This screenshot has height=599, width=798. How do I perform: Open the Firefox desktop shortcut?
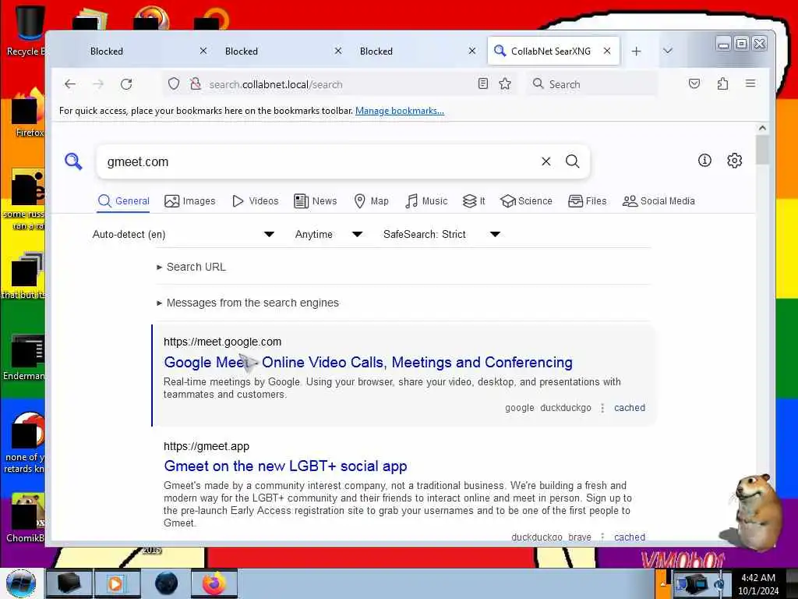pyautogui.click(x=27, y=113)
